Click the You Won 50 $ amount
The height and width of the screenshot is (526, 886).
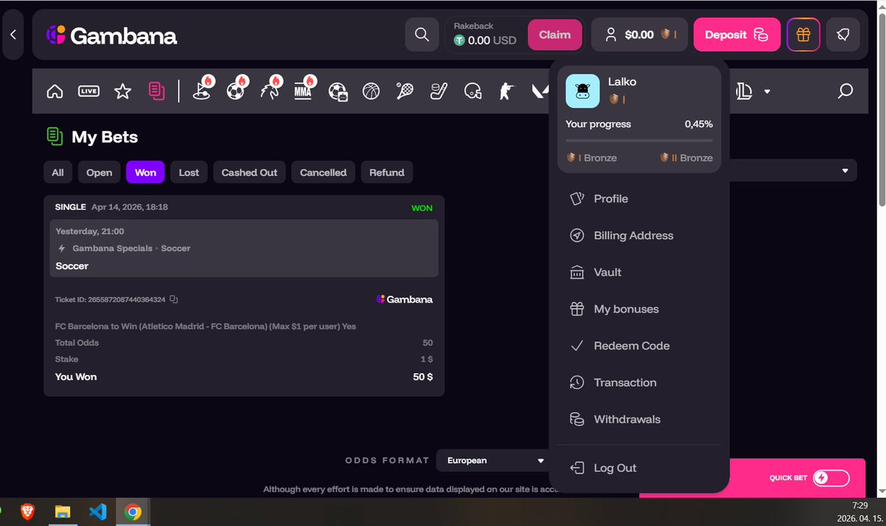pyautogui.click(x=423, y=377)
